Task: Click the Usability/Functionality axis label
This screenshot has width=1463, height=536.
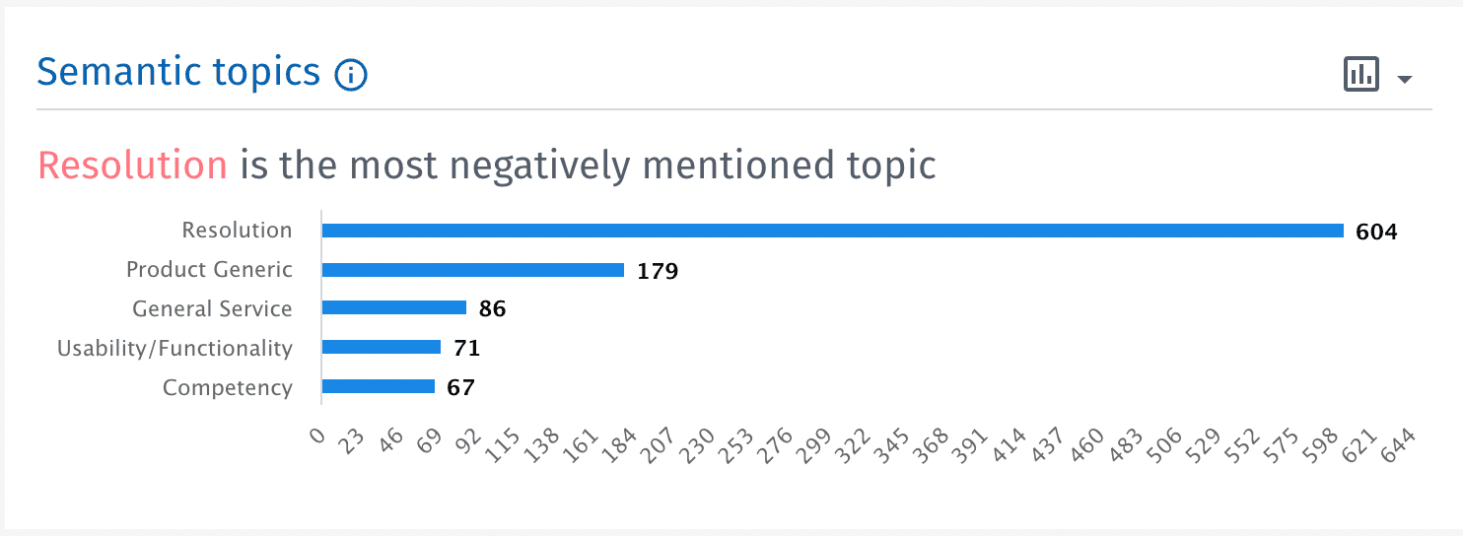Action: [174, 348]
